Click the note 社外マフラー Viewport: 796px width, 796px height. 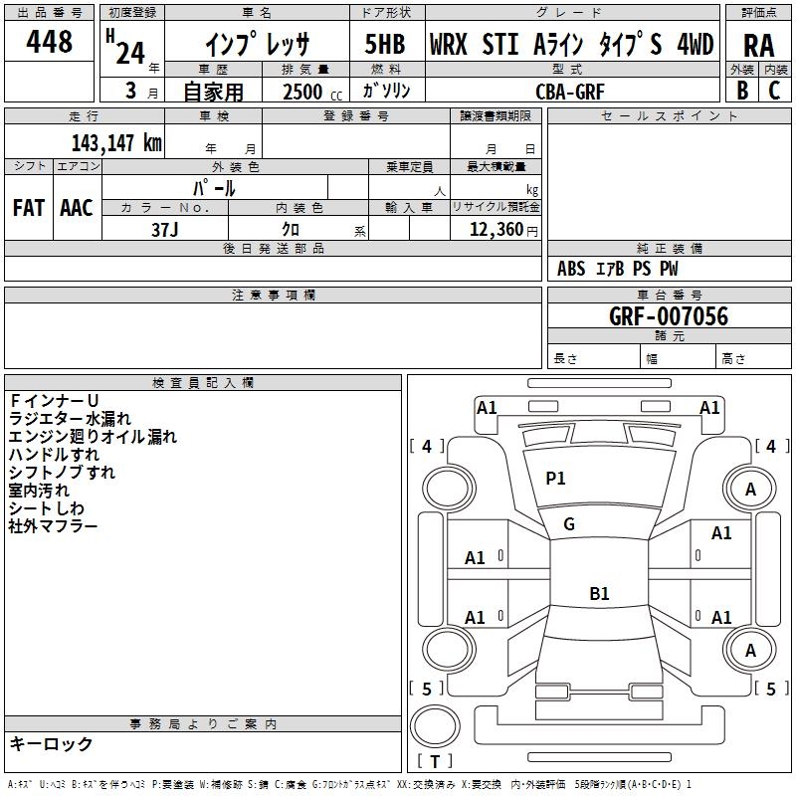(53, 526)
